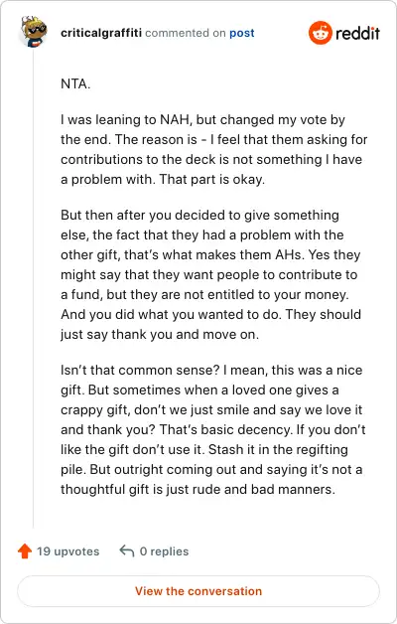The image size is (397, 624).
Task: Click paragraph starting 'But then after you decided'
Action: 211,274
